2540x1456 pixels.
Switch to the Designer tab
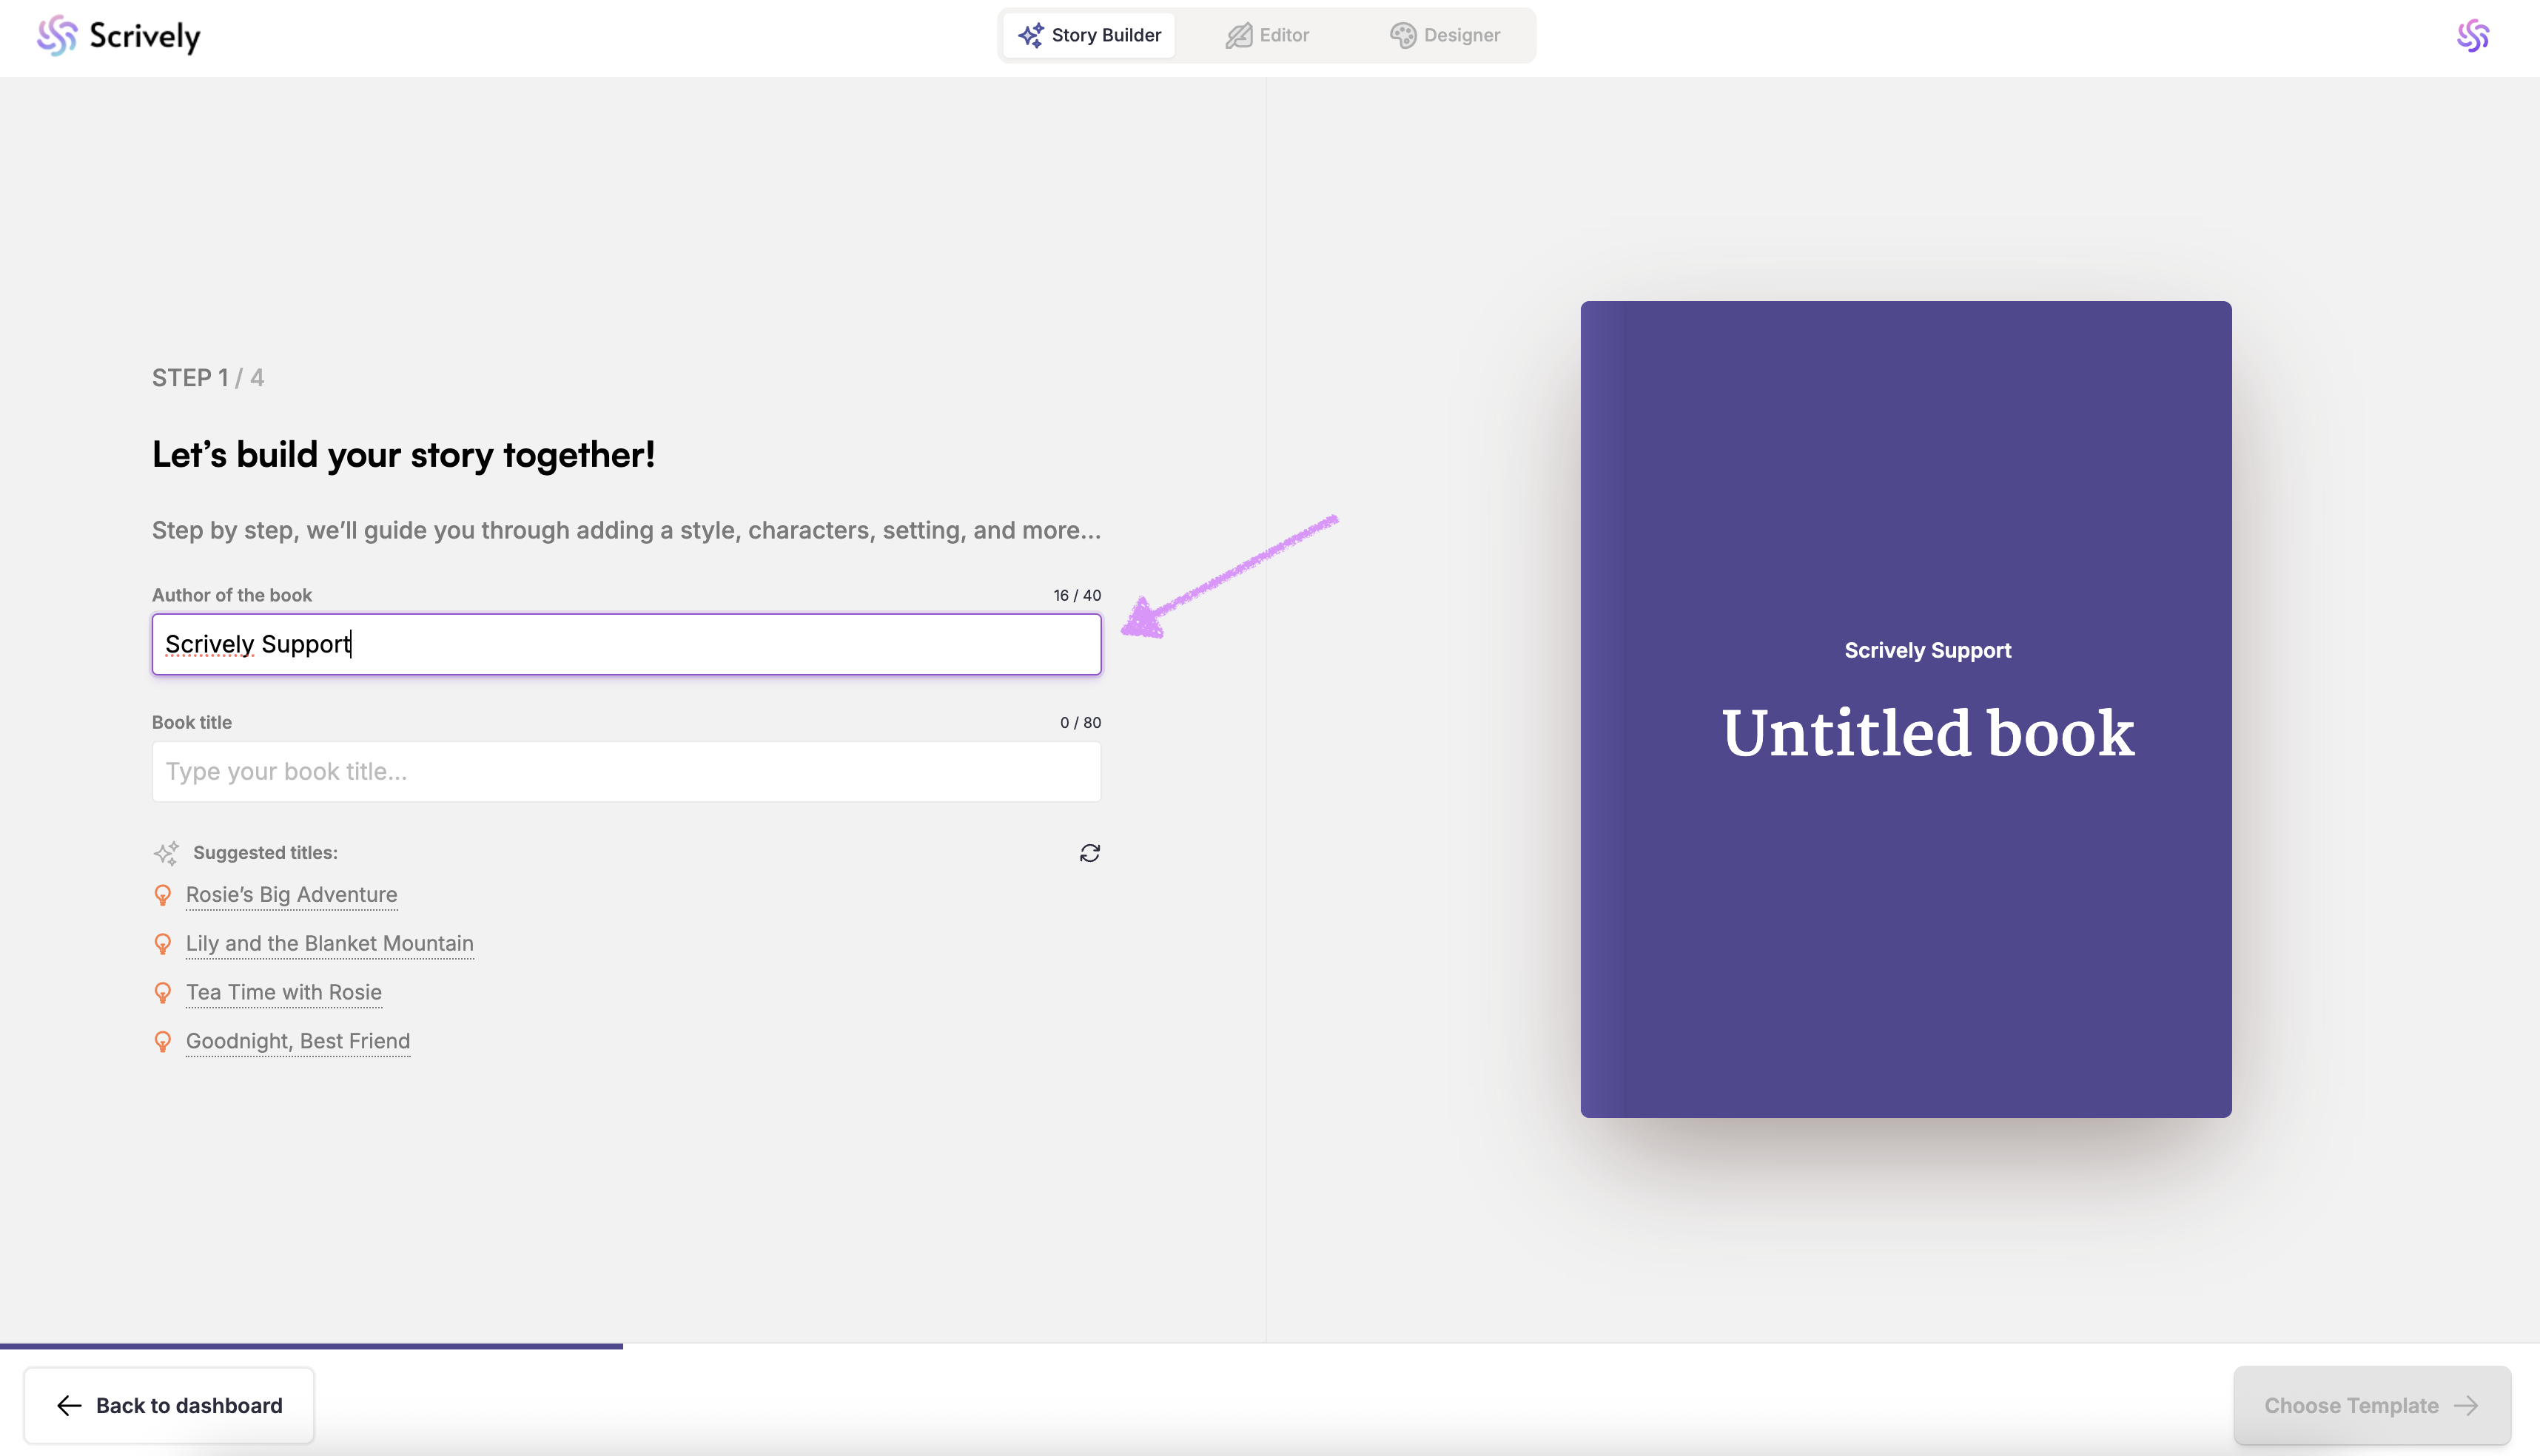tap(1445, 36)
